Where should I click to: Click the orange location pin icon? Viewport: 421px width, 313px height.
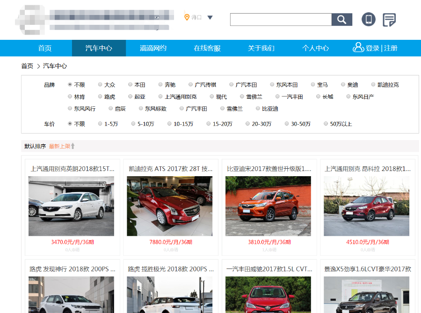(187, 17)
